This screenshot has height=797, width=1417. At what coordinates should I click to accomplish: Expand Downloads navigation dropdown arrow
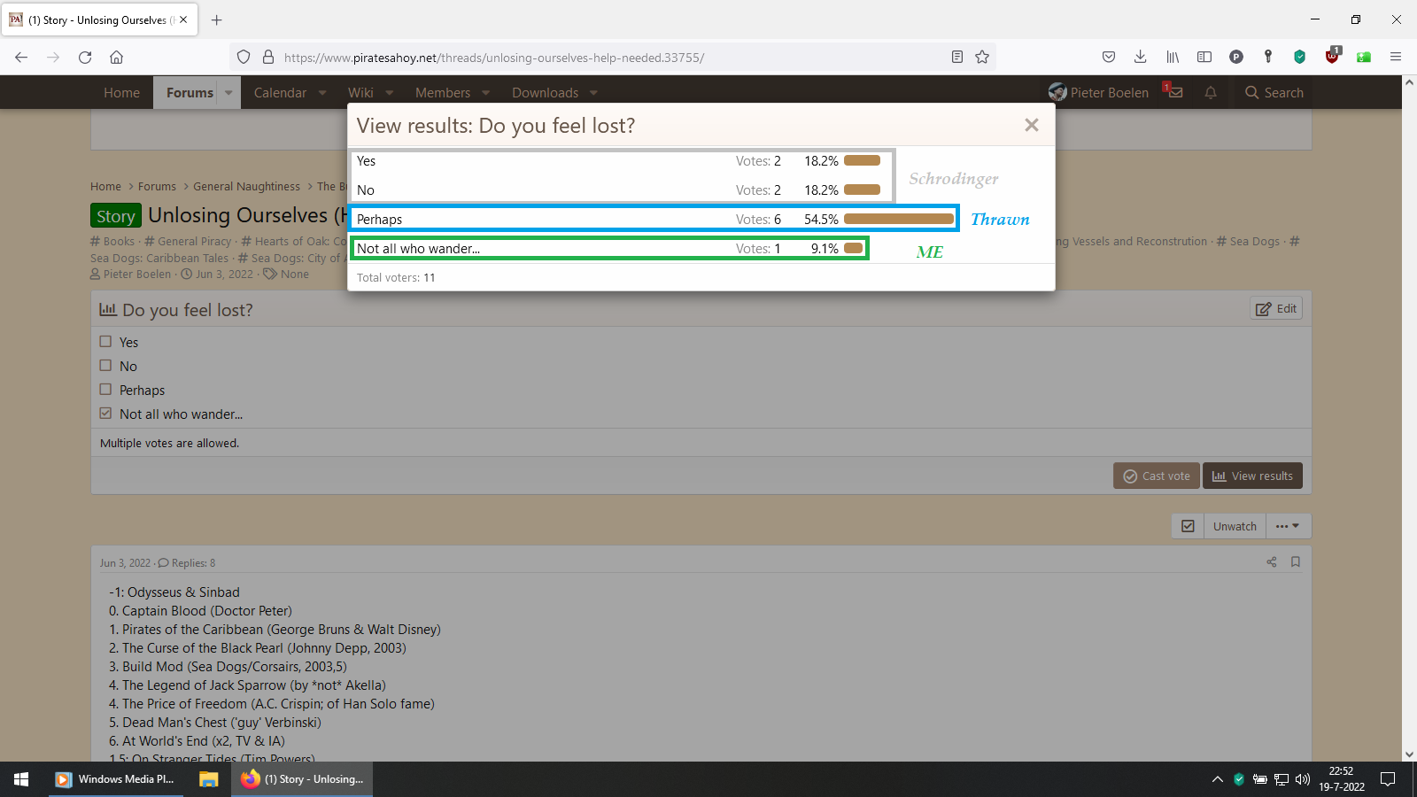[x=593, y=92]
